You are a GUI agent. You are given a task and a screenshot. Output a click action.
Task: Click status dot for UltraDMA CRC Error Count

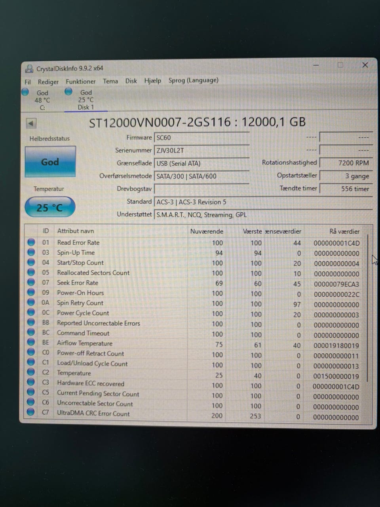31,412
